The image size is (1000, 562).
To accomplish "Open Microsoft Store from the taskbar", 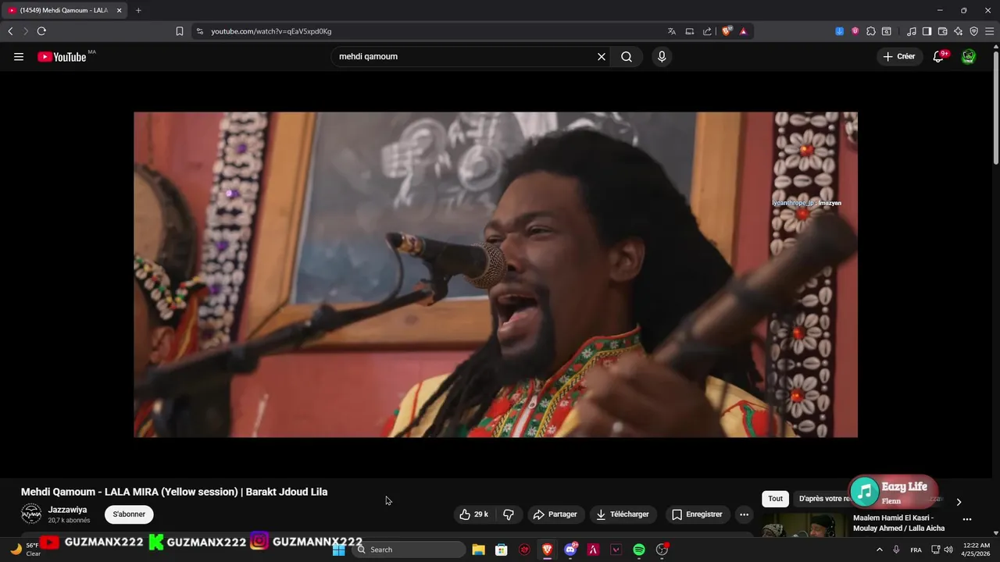I will [502, 550].
